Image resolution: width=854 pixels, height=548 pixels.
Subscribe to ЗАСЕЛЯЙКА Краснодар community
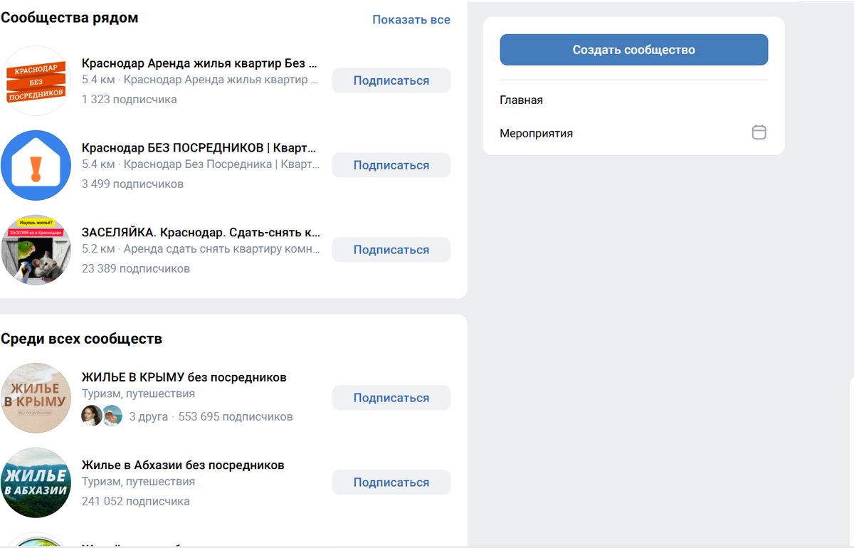(x=391, y=250)
